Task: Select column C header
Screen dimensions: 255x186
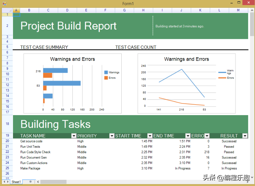Action: pyautogui.click(x=48, y=10)
